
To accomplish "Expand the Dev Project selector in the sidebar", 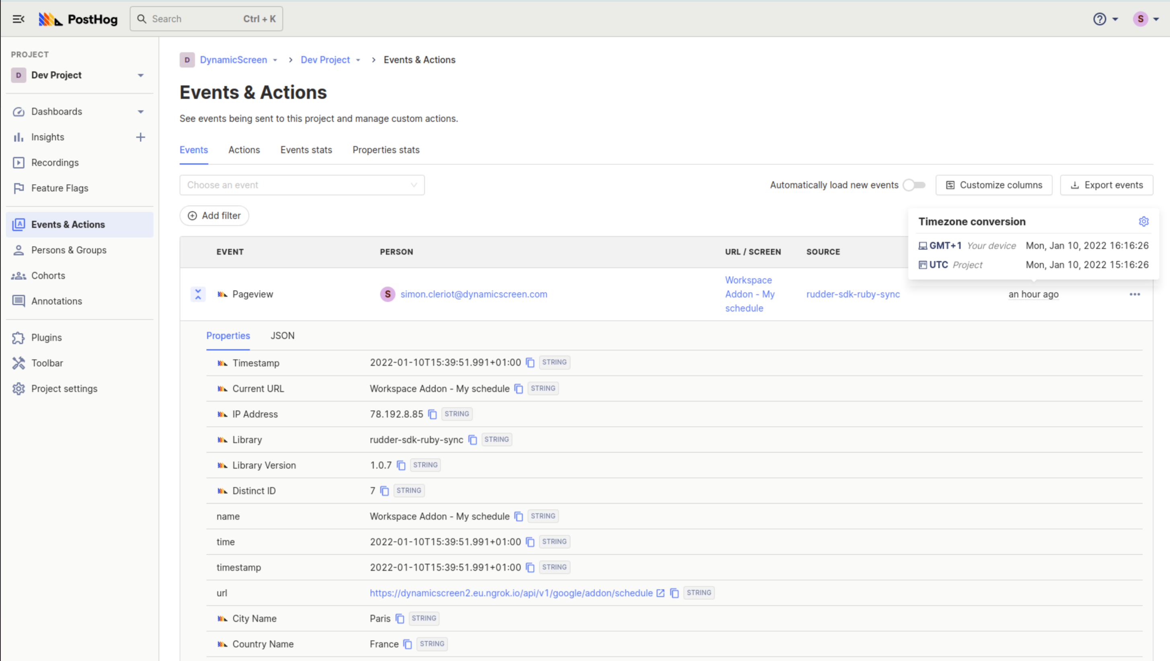I will tap(140, 76).
